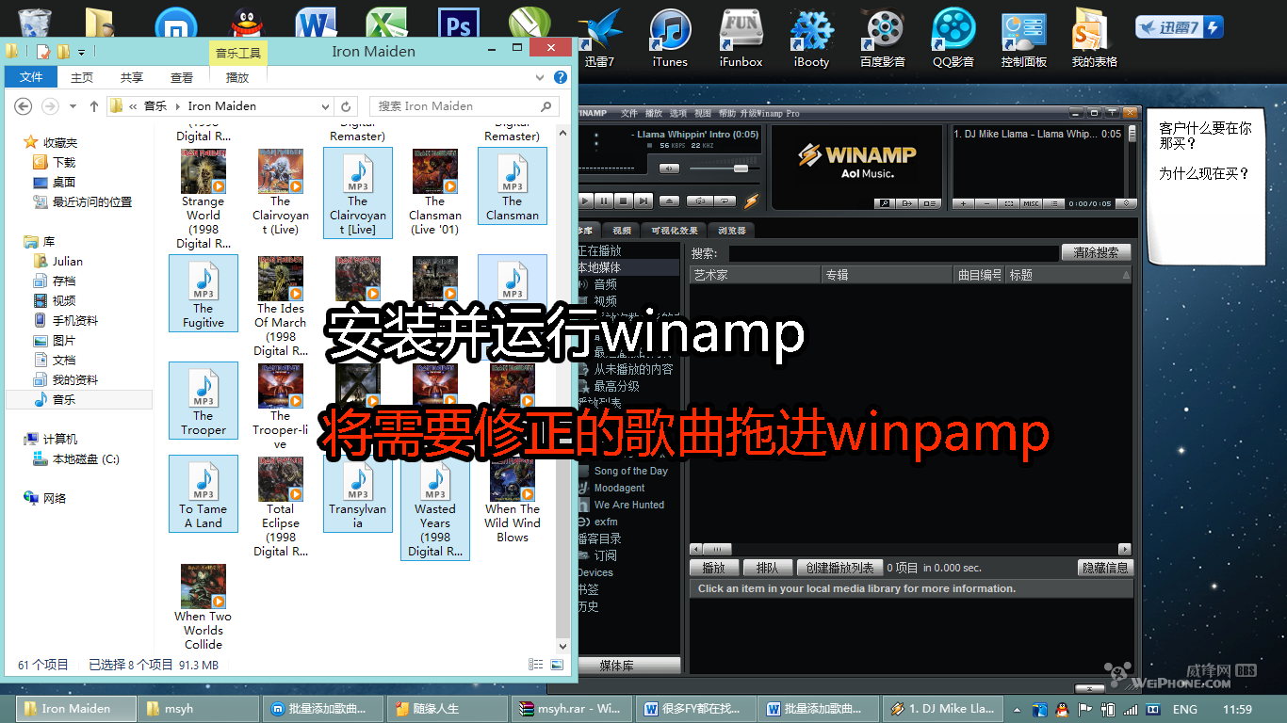Open the Winamp 视图 menu

coord(703,114)
